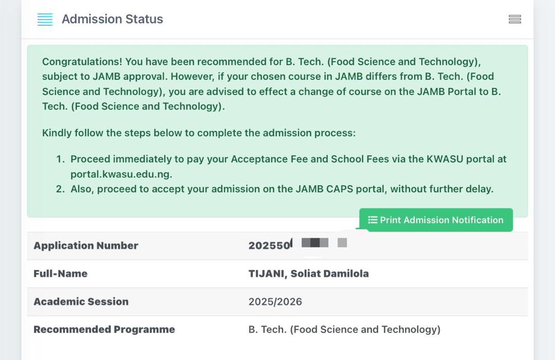The width and height of the screenshot is (555, 360).
Task: Open the hamburger menu icon at top right
Action: coord(514,20)
